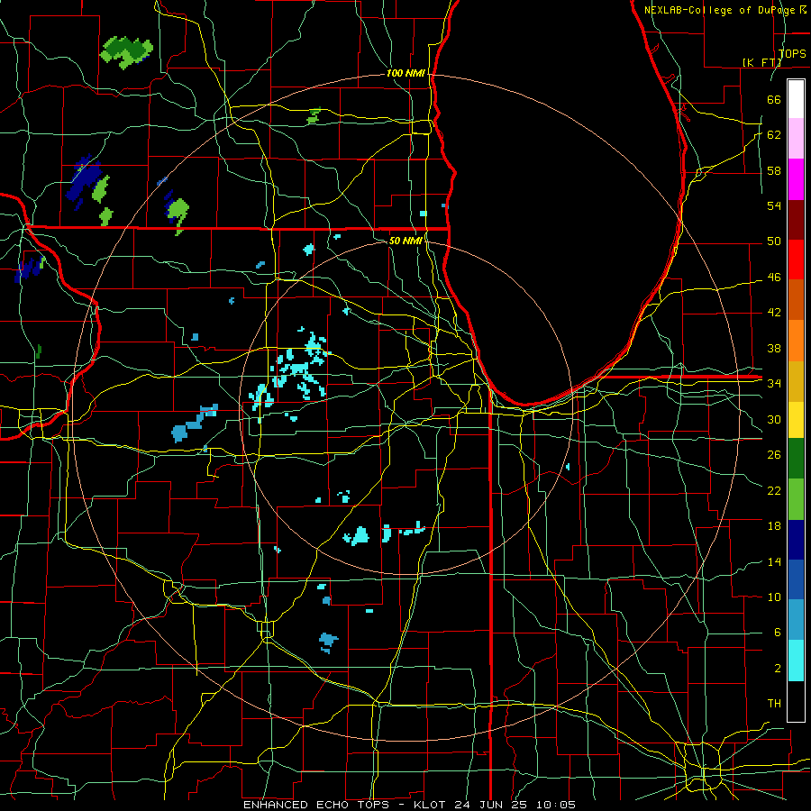Click the legend value '22'
Viewport: 811px width, 811px height.
[774, 490]
